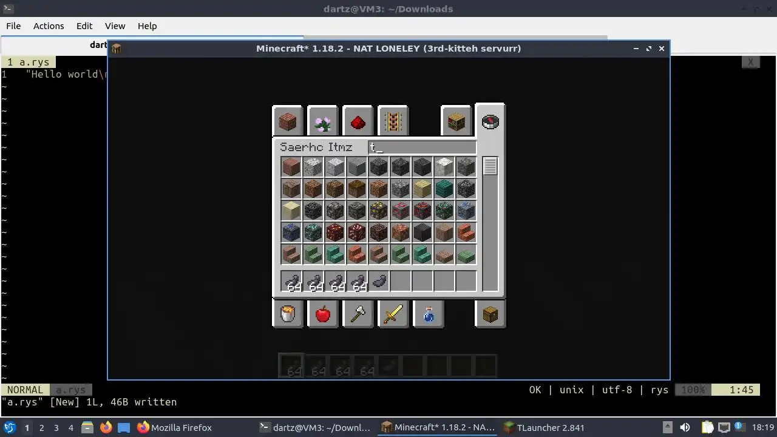Pick the green emerald ore block
Viewport: 777px width, 437px height.
coord(444,210)
